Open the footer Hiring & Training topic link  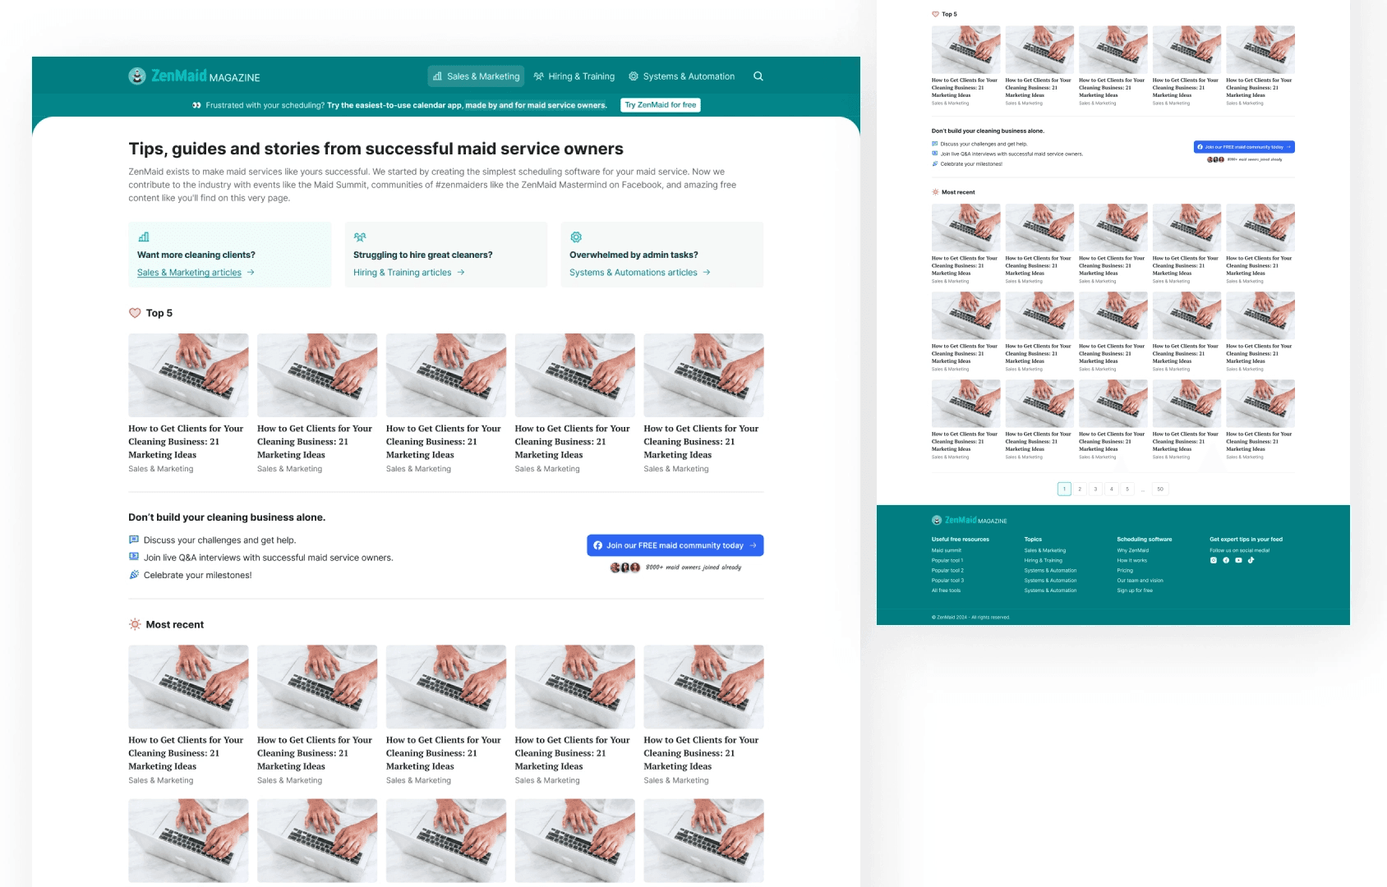pyautogui.click(x=1044, y=560)
